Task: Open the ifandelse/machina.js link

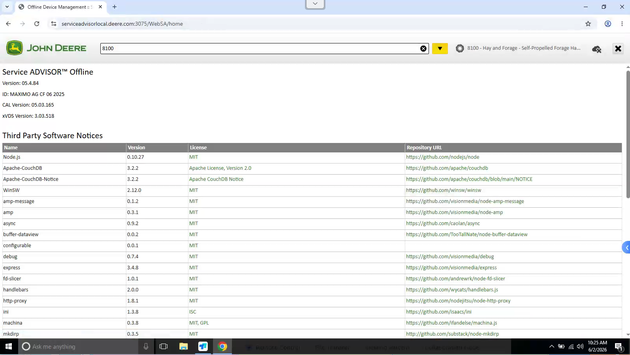Action: click(451, 323)
